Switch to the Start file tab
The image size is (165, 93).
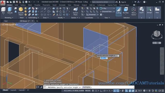[x=6, y=21]
